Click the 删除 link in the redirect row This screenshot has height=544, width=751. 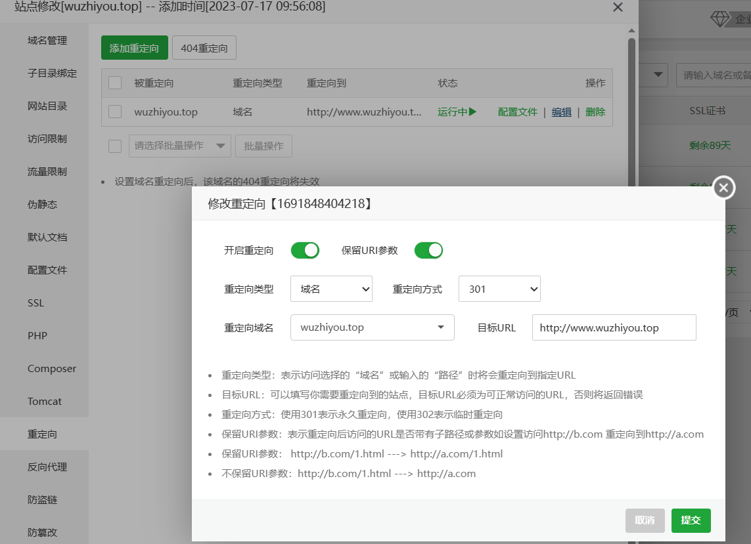(x=595, y=112)
